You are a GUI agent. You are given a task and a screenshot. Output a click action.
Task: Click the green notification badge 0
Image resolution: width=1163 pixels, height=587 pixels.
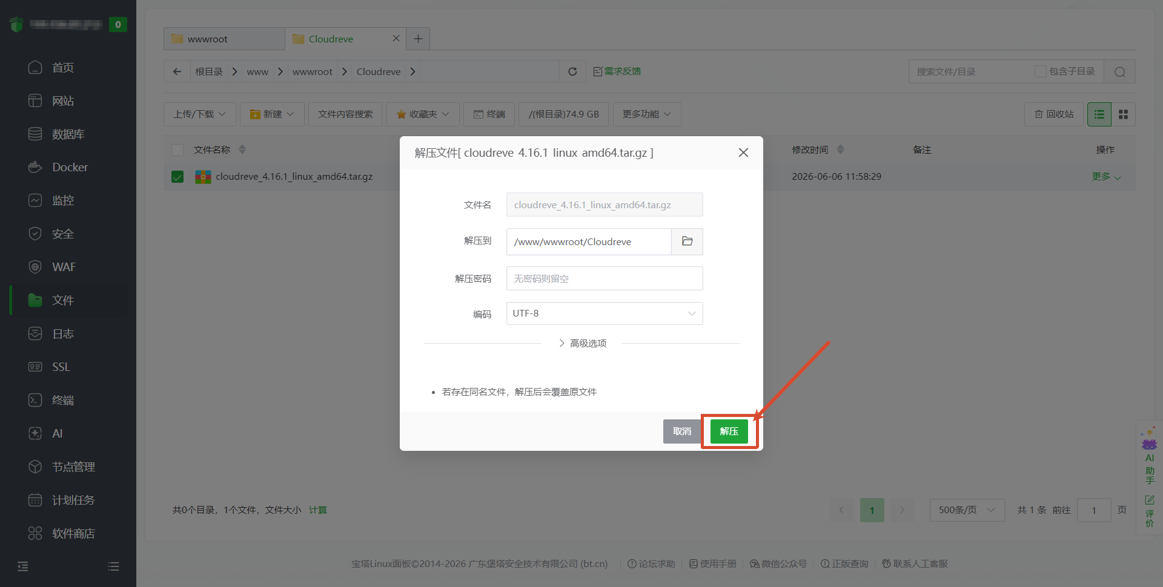[118, 24]
